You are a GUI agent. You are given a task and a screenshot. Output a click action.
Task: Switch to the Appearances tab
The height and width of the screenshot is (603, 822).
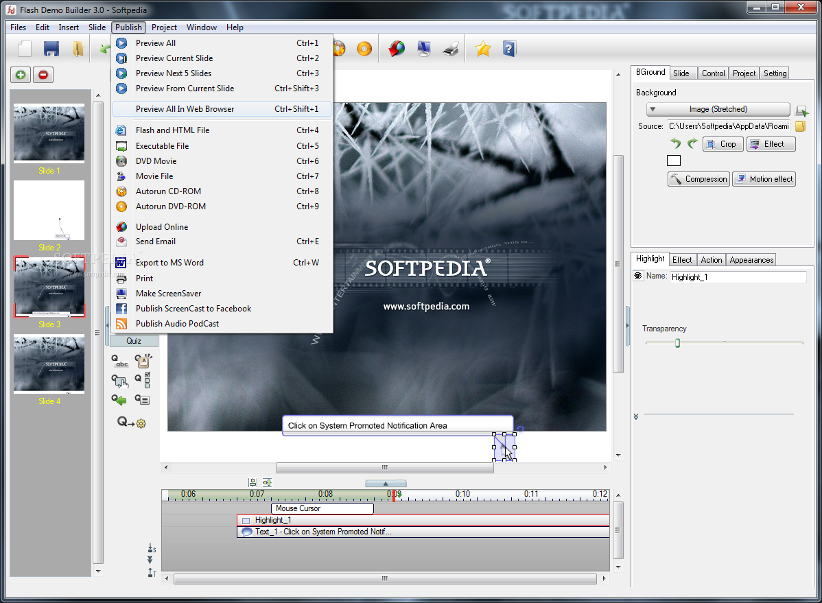(x=751, y=260)
